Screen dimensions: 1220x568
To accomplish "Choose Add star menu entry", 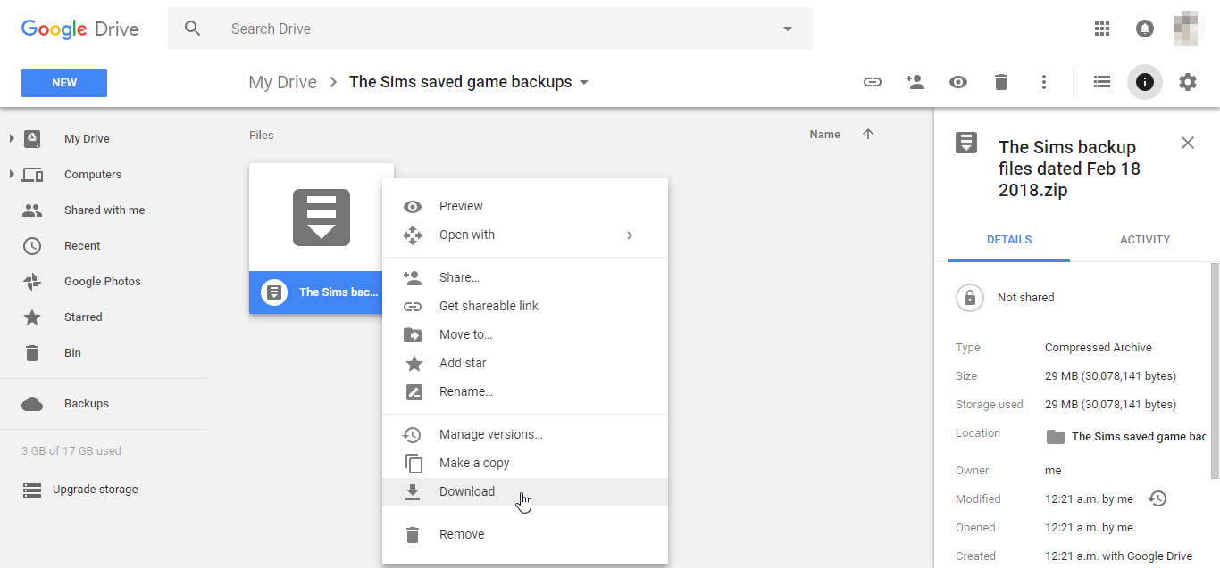I will pos(524,363).
